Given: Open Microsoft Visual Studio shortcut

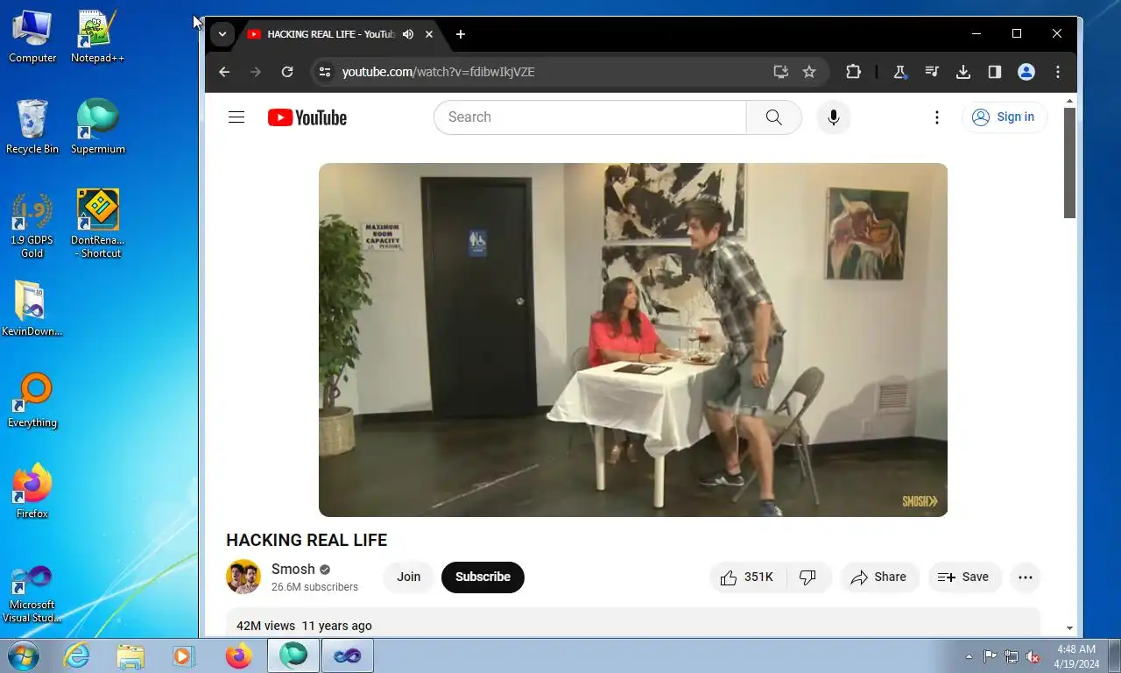Looking at the screenshot, I should pos(32,593).
